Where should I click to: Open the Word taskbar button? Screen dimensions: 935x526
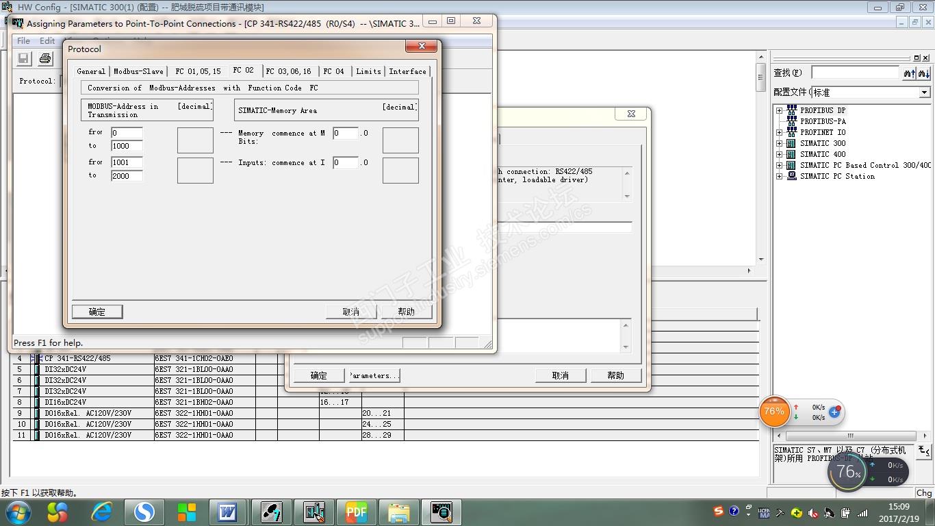tap(227, 512)
